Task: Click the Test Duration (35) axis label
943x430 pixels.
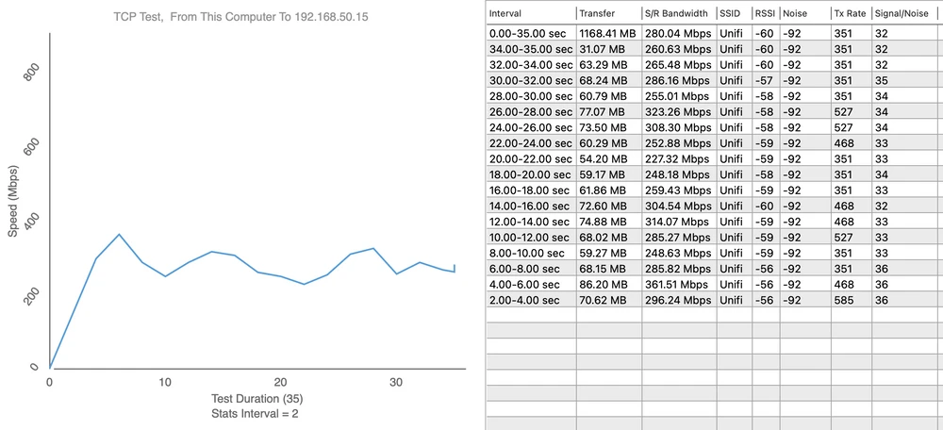Action: 243,399
